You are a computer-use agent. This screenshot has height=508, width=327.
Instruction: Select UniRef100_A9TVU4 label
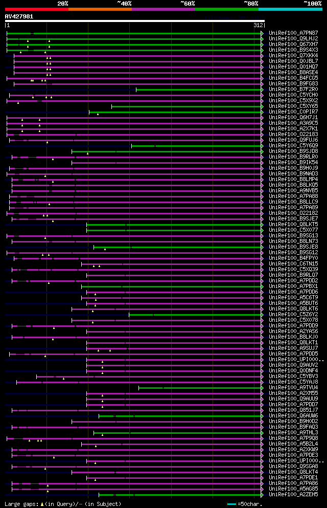coord(293,388)
